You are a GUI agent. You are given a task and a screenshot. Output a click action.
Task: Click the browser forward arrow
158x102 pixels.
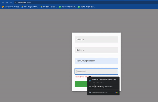7,3
